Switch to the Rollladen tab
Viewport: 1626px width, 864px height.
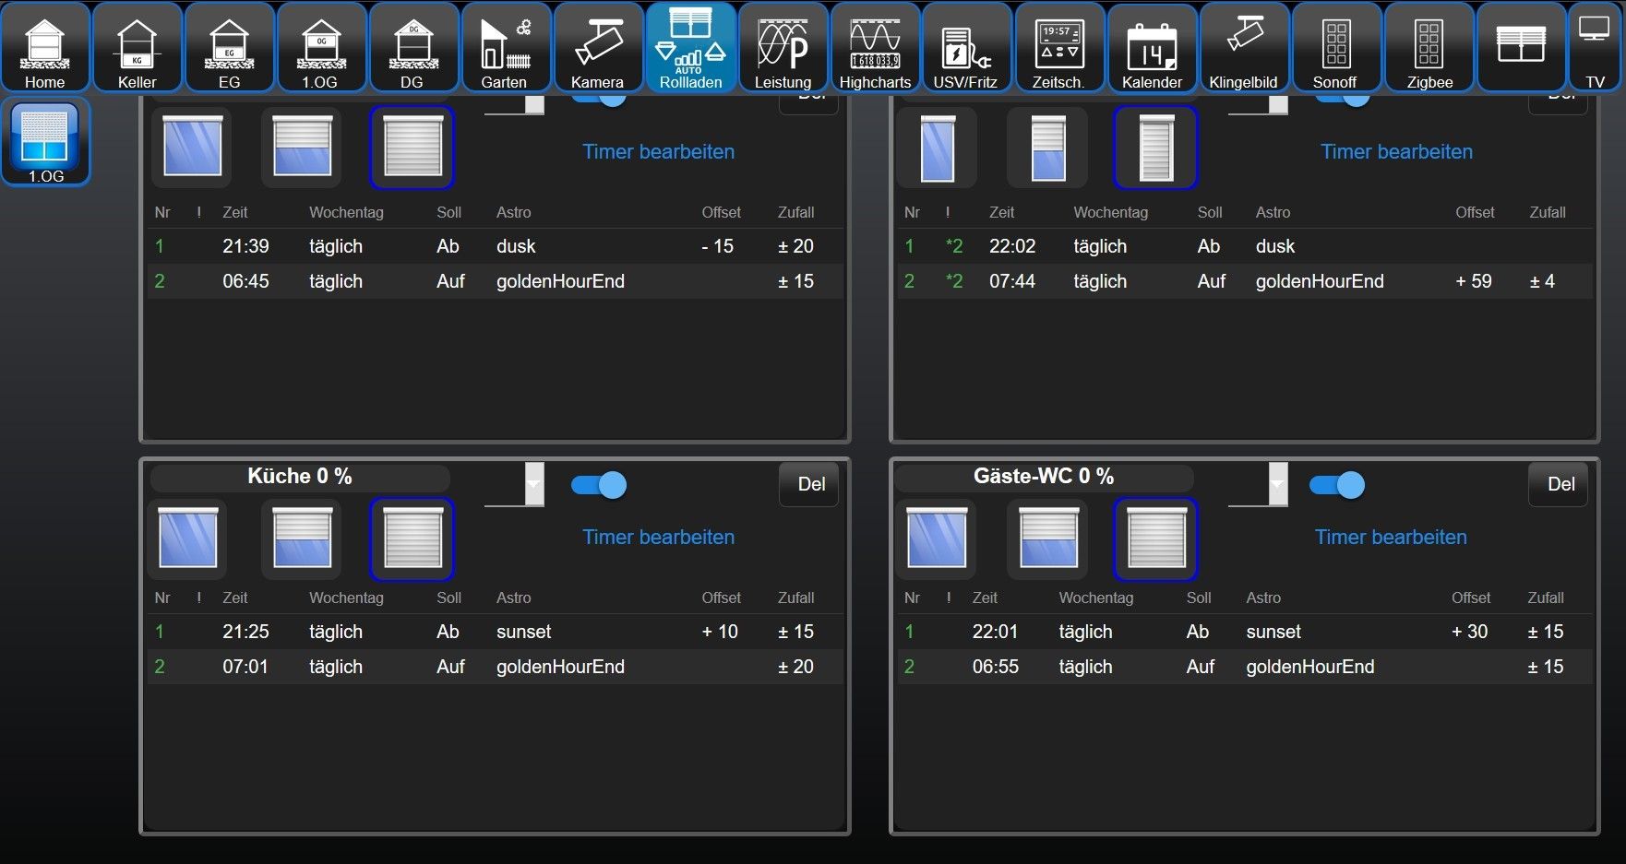tap(691, 47)
